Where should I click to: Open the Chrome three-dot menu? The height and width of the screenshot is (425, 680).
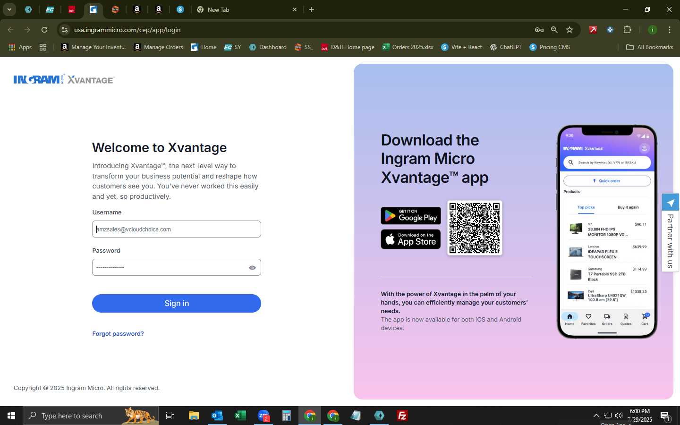click(670, 30)
